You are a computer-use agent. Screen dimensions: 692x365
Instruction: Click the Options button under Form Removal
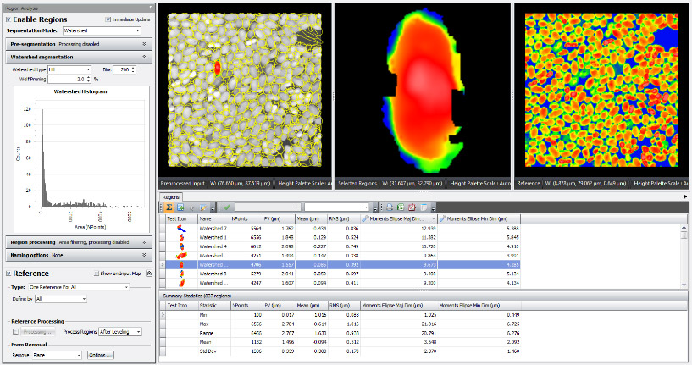pyautogui.click(x=99, y=355)
